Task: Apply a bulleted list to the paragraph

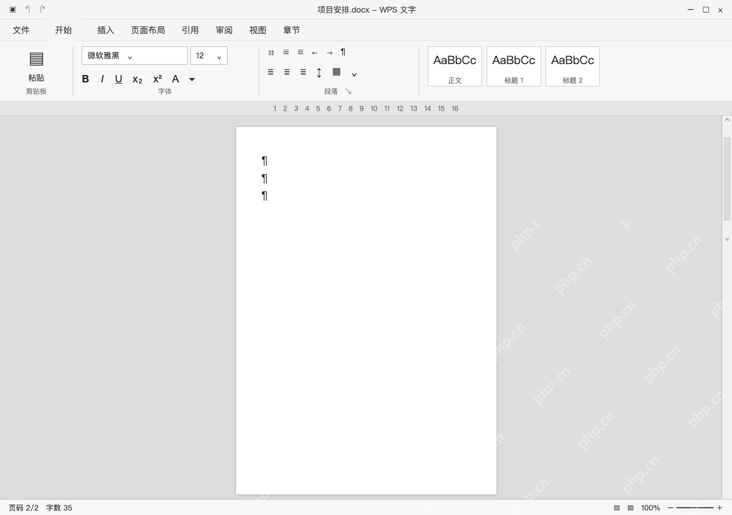Action: 271,53
